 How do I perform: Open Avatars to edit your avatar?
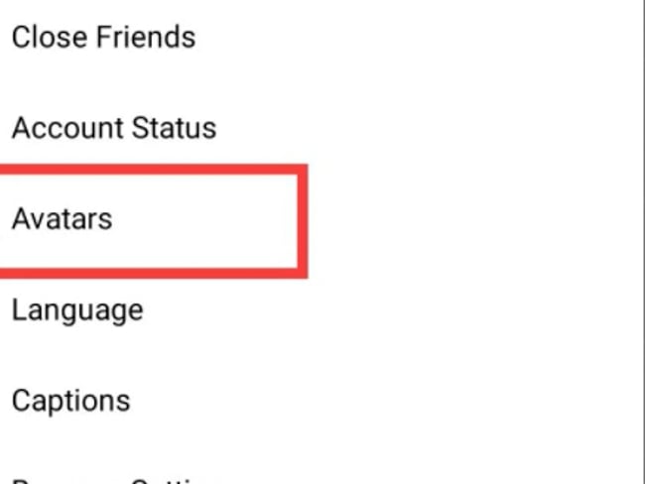[62, 219]
